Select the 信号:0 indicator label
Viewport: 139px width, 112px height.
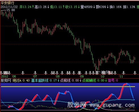click(113, 80)
